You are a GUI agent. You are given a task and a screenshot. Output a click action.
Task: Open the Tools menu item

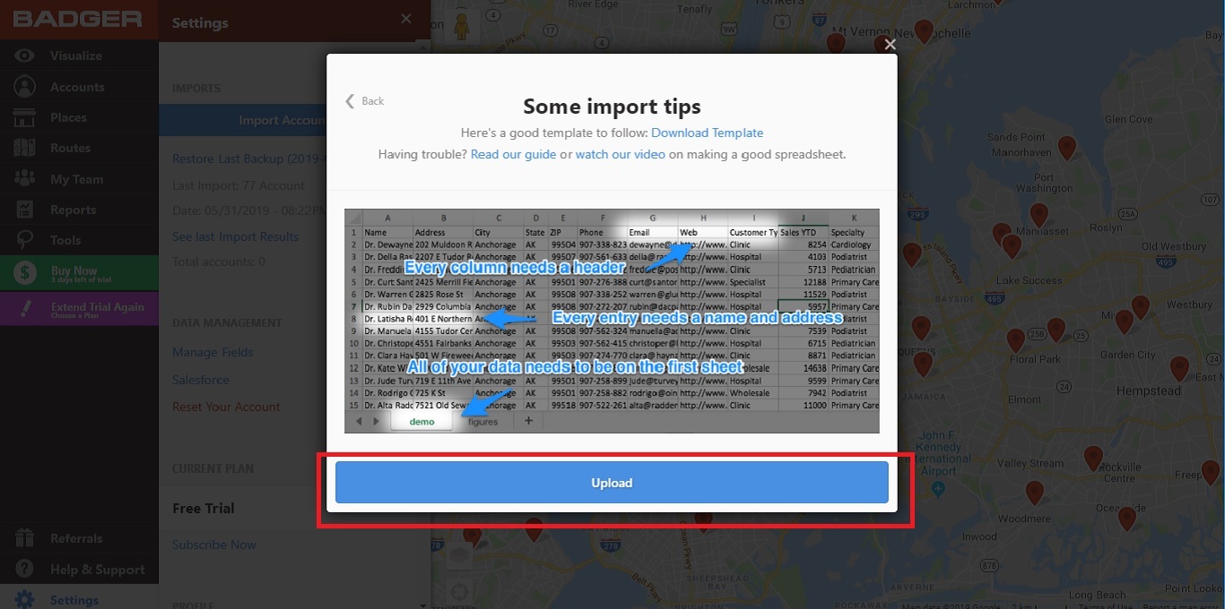79,240
